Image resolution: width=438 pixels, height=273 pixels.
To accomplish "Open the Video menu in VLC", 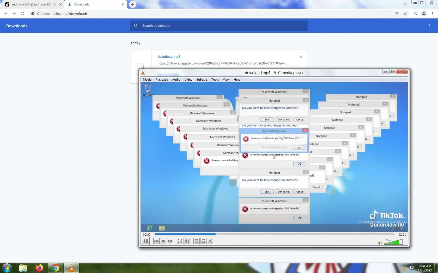I will (188, 80).
